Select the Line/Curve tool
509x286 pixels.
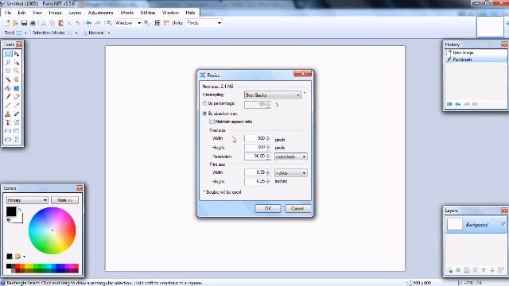click(x=17, y=122)
